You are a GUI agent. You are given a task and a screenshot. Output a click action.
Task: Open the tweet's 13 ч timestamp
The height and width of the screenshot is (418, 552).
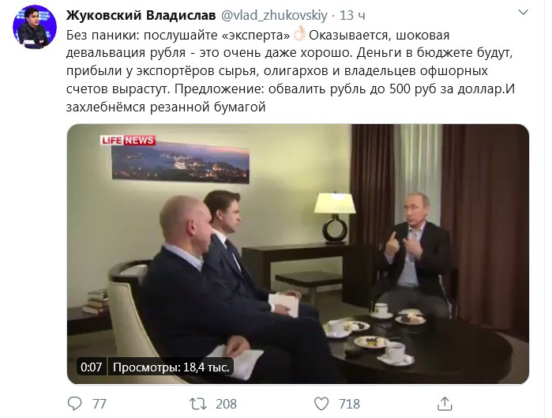click(x=352, y=15)
